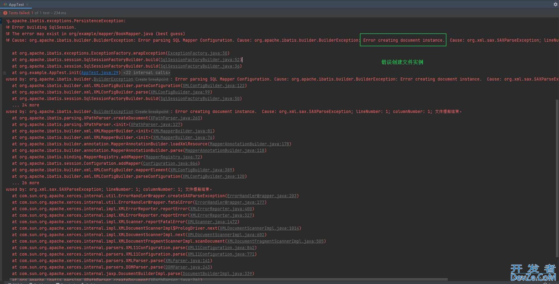This screenshot has width=559, height=284.
Task: Click the '... 24 more' line
Action: (26, 105)
